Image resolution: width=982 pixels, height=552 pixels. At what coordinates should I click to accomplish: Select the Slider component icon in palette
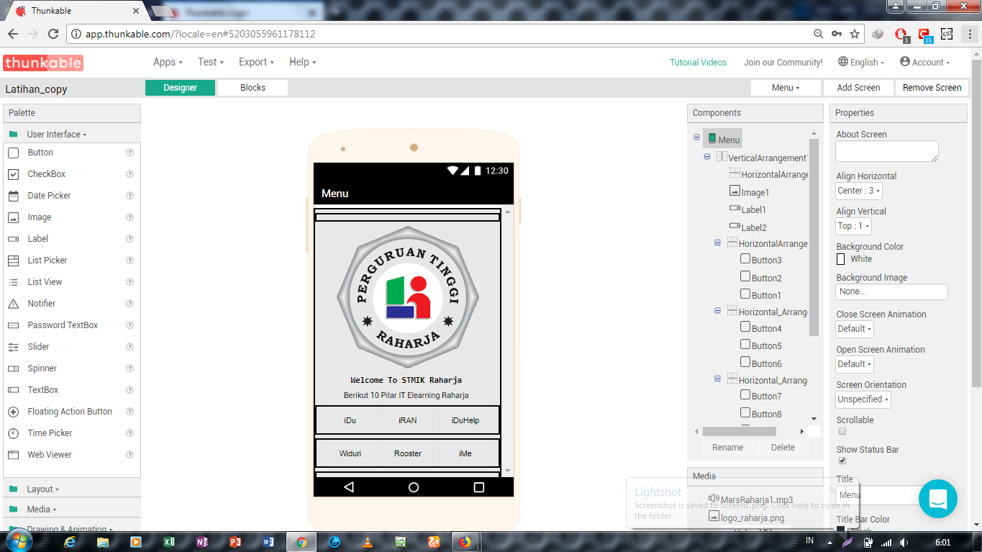(x=13, y=347)
